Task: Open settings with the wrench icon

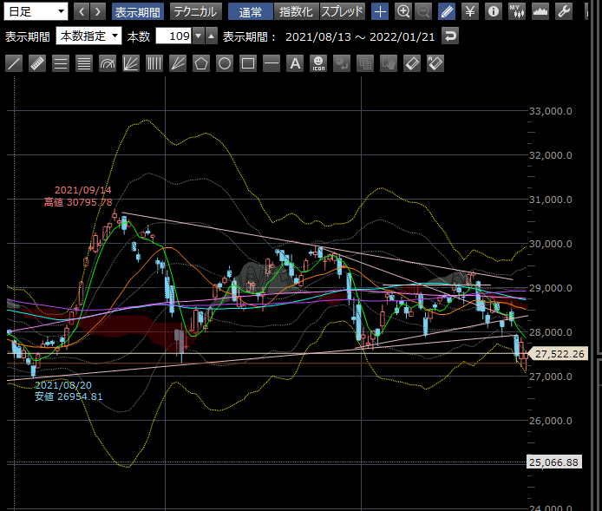Action: click(586, 11)
